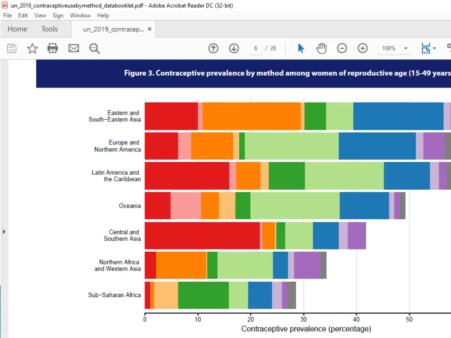This screenshot has width=451, height=338.
Task: Close the un_2019_contracep... document tab
Action: pyautogui.click(x=149, y=29)
